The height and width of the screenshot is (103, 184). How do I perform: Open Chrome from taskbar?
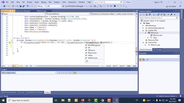click(102, 100)
